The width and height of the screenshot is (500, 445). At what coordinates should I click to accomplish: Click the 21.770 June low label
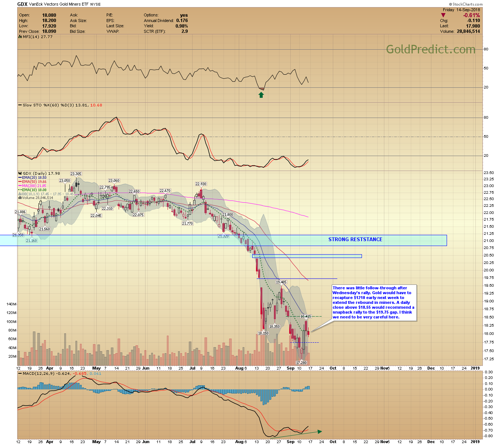(187, 224)
